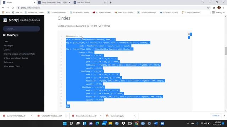Viewport: 227px width, 127px height.
Task: Open the volume control in system tray
Action: pyautogui.click(x=206, y=123)
